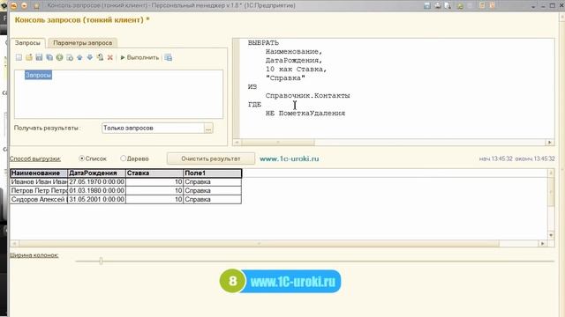Screen dimensions: 565x317
Task: Click the hierarchy level icon before red X
Action: [100, 57]
